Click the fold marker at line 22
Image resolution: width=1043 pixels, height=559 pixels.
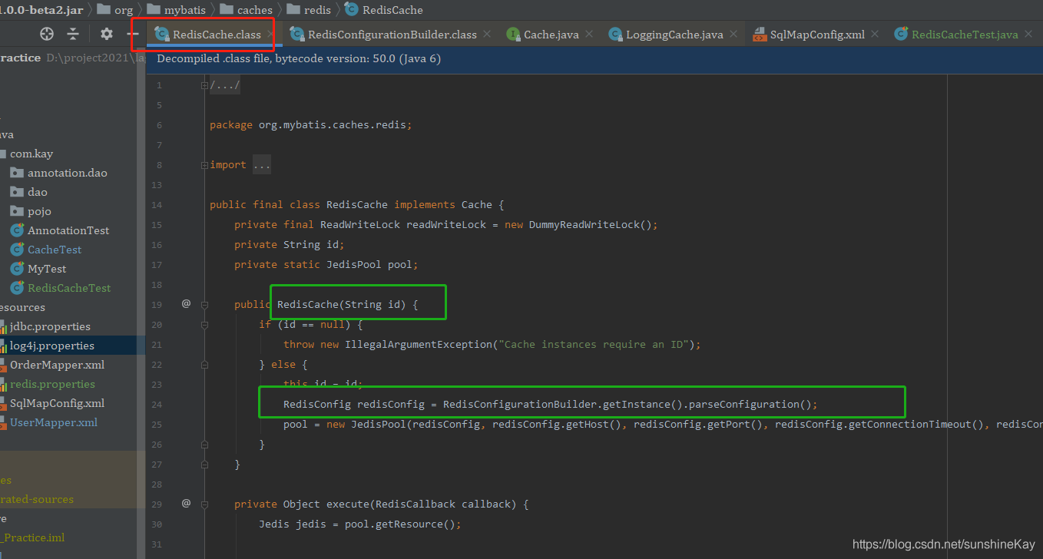pos(204,365)
